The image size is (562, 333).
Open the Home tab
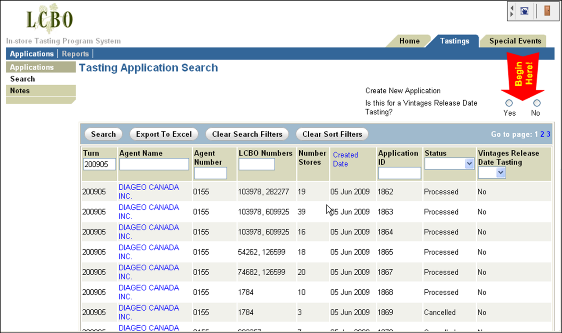click(409, 41)
